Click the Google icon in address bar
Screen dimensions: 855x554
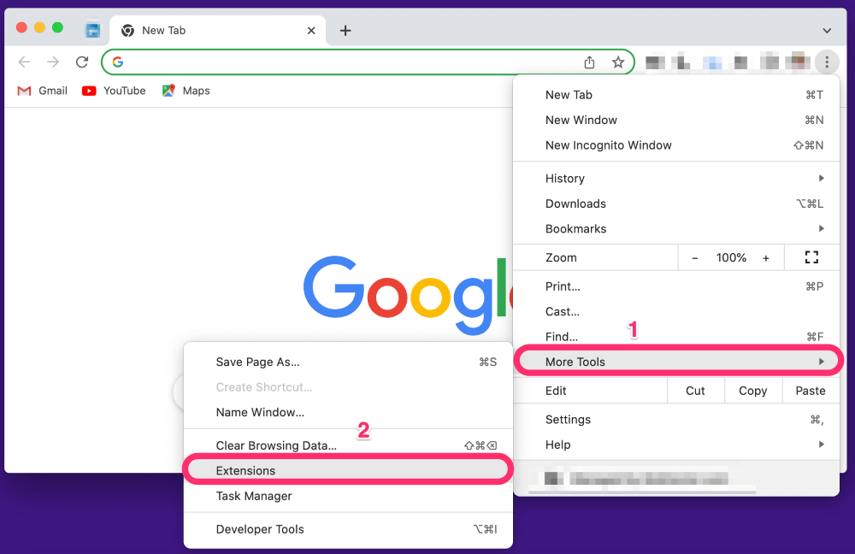click(x=118, y=62)
